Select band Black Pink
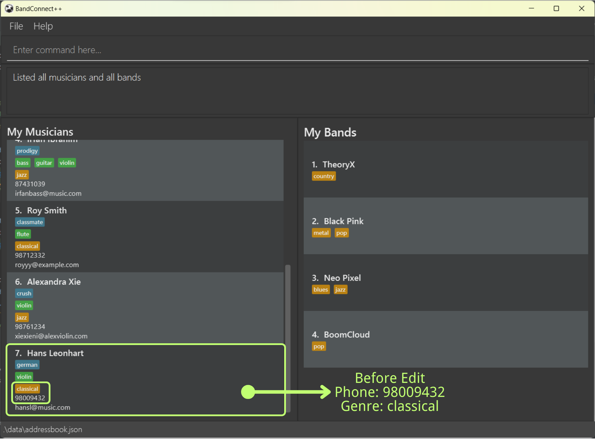This screenshot has height=439, width=595. click(446, 226)
